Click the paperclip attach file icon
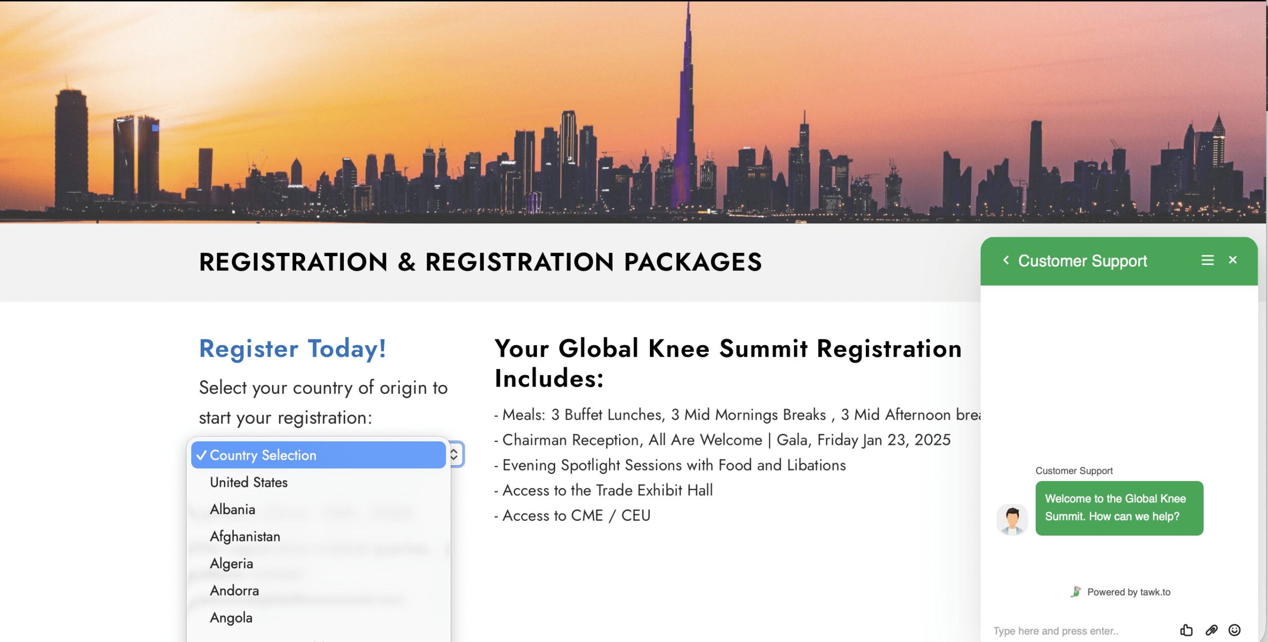The width and height of the screenshot is (1268, 642). click(1212, 630)
